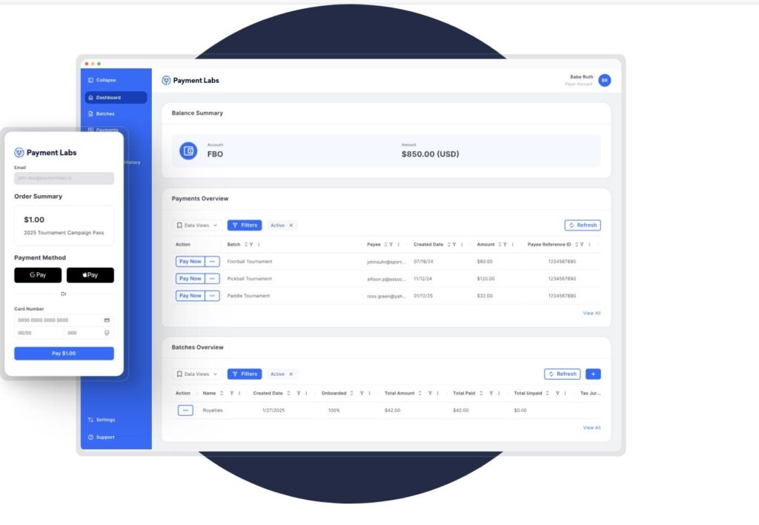Sort payments by Payee column
The width and height of the screenshot is (759, 525).
385,245
